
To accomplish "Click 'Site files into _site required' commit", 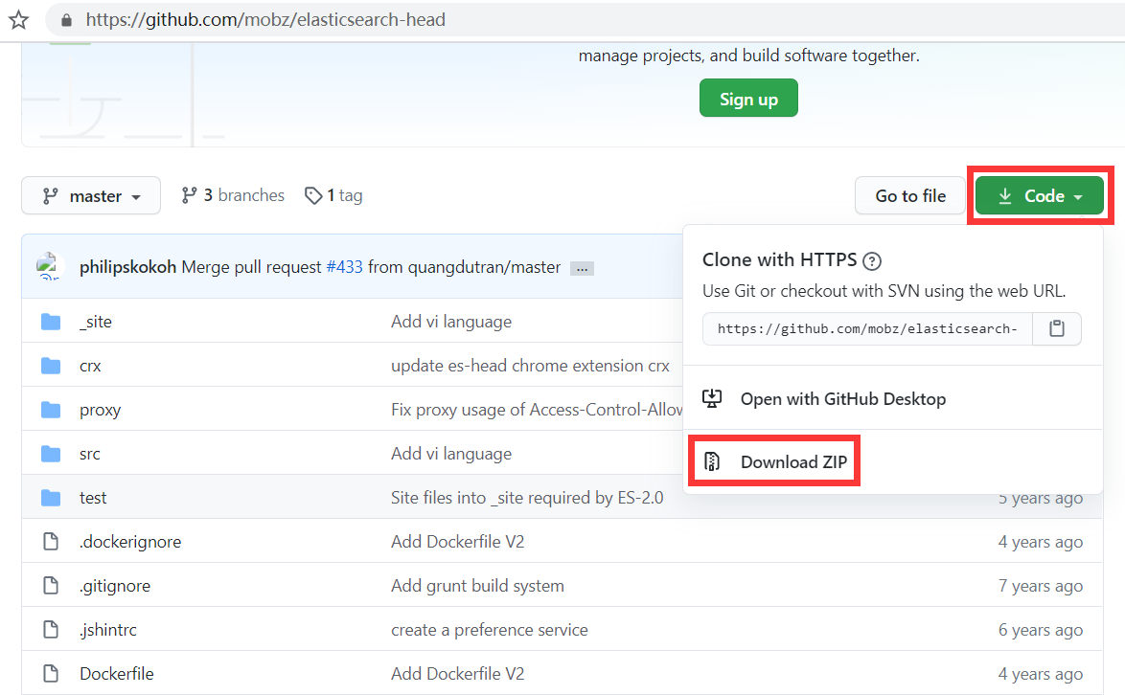I will [527, 498].
